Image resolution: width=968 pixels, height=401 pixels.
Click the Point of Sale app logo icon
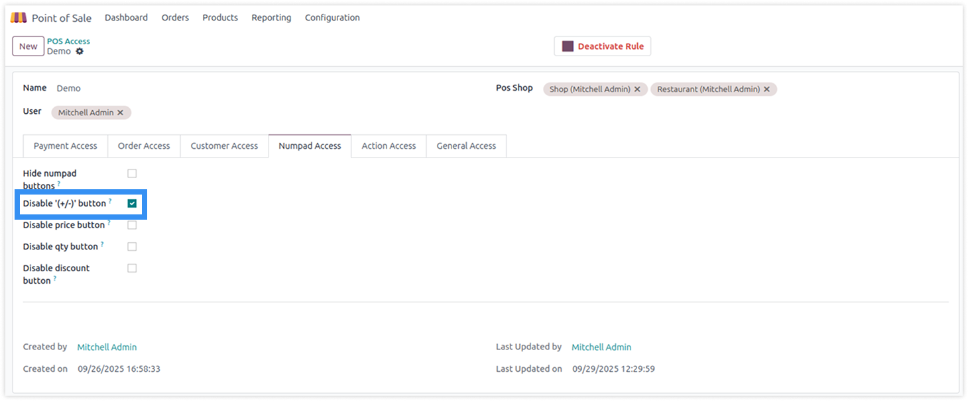[19, 18]
